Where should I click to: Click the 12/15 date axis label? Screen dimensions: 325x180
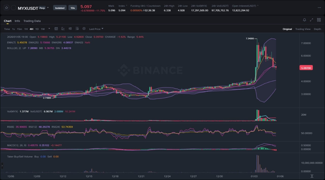pyautogui.click(x=89, y=176)
